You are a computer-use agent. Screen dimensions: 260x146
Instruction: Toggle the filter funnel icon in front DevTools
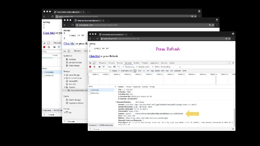click(104, 67)
